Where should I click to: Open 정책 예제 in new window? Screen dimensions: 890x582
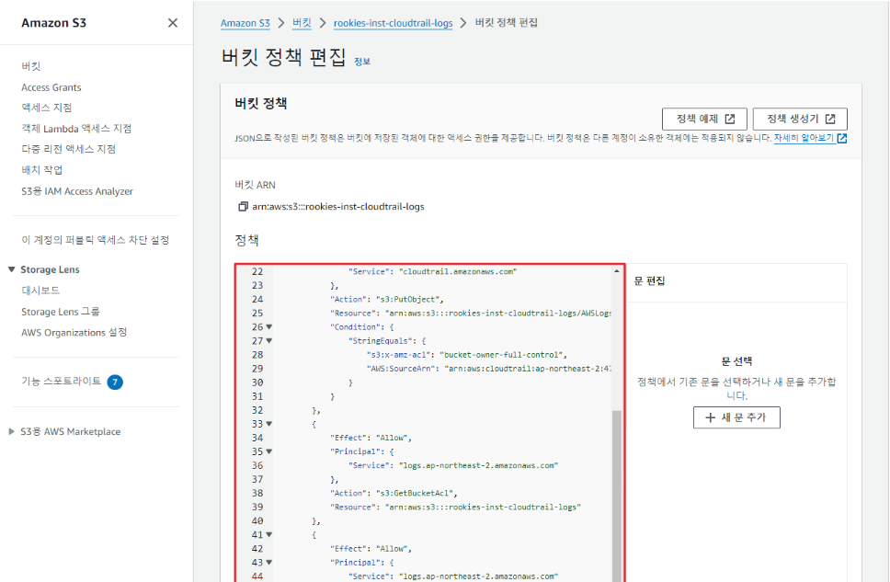tap(704, 119)
